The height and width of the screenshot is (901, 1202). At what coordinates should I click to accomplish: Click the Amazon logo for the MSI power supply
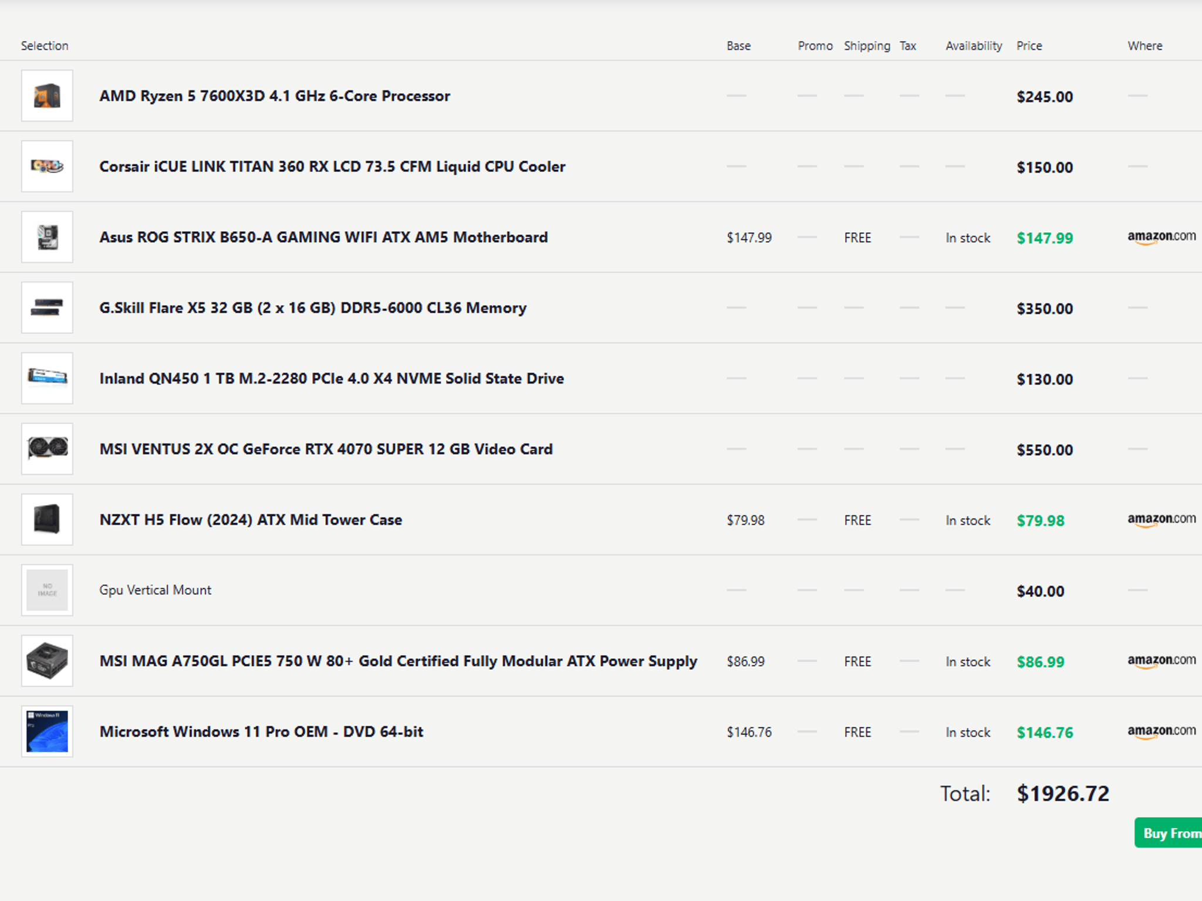(x=1161, y=661)
